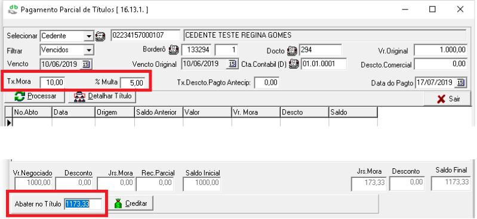The height and width of the screenshot is (219, 477).
Task: Click the Data column header
Action: pos(73,112)
